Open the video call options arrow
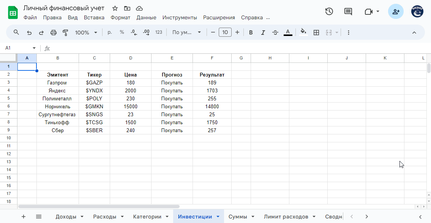This screenshot has height=223, width=431. click(378, 11)
